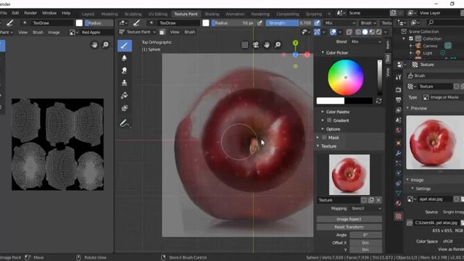This screenshot has width=464, height=261.
Task: Open Active Tool properties tab icon
Action: click(398, 78)
